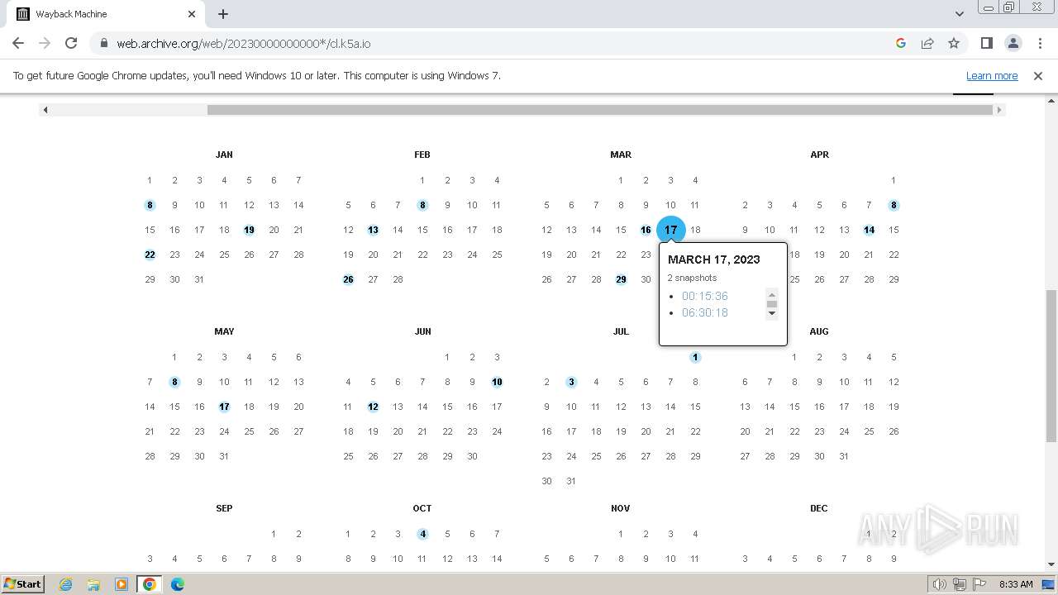This screenshot has width=1058, height=595.
Task: Select October 4 snapshot date
Action: (422, 534)
